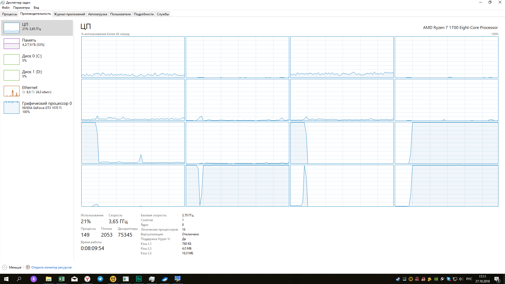Open the Параметры menu
This screenshot has width=505, height=284.
click(22, 8)
